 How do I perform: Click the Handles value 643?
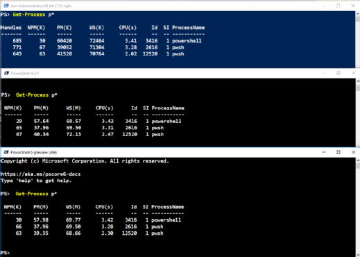pos(17,54)
